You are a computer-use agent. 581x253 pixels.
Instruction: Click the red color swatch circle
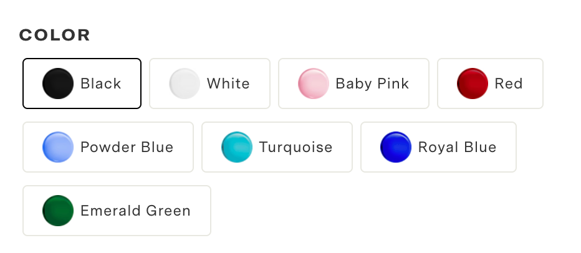pyautogui.click(x=473, y=84)
